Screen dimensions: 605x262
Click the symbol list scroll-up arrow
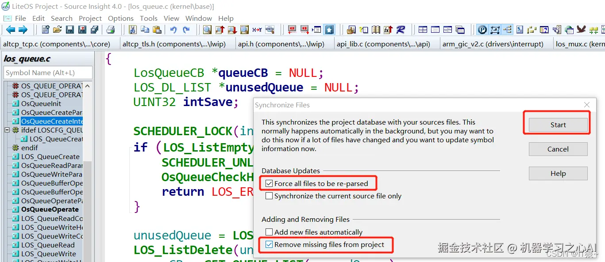tap(87, 86)
